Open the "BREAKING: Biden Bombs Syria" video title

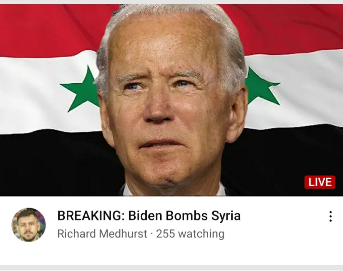pyautogui.click(x=149, y=215)
